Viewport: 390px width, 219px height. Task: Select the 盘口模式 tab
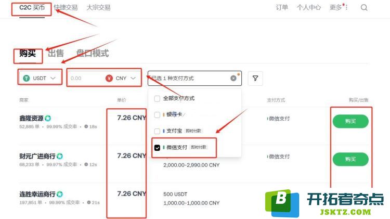click(93, 53)
